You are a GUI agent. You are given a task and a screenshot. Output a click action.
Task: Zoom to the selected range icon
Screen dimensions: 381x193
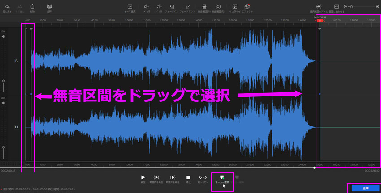319,7
